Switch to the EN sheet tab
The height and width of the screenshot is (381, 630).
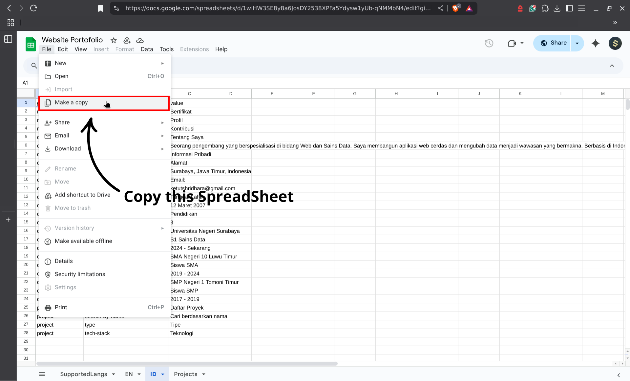[129, 374]
